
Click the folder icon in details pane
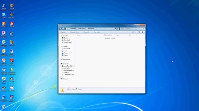(62, 90)
